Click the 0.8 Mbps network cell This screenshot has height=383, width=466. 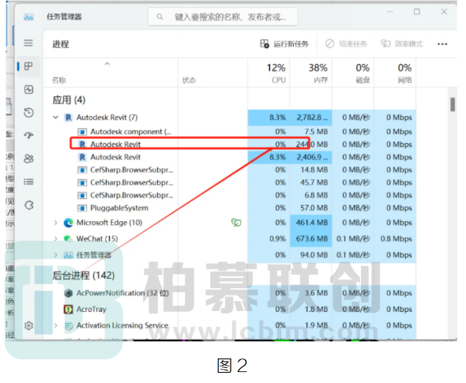point(396,239)
